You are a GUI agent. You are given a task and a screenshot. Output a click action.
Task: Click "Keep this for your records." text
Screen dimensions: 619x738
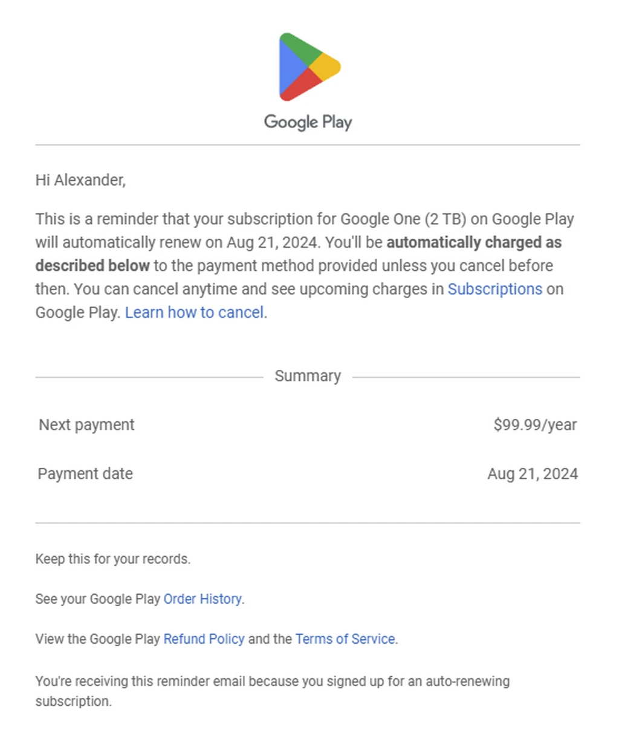point(113,559)
